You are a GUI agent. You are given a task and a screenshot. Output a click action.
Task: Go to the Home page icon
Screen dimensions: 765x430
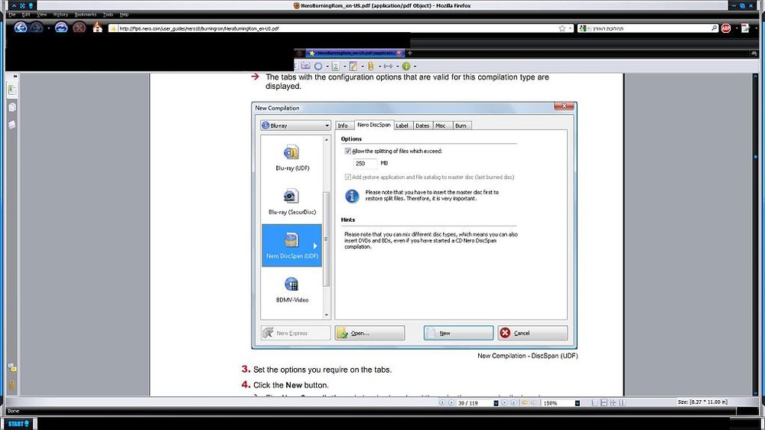pos(98,28)
